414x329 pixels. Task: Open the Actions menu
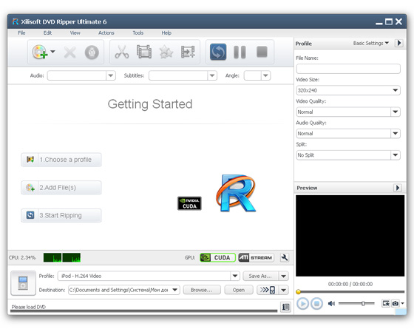point(106,33)
